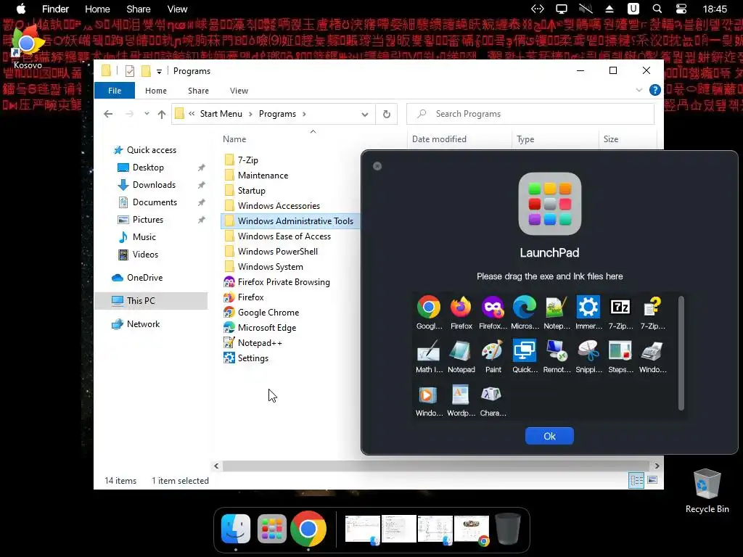Open Notepad++ icon in LaunchPad

click(x=557, y=308)
